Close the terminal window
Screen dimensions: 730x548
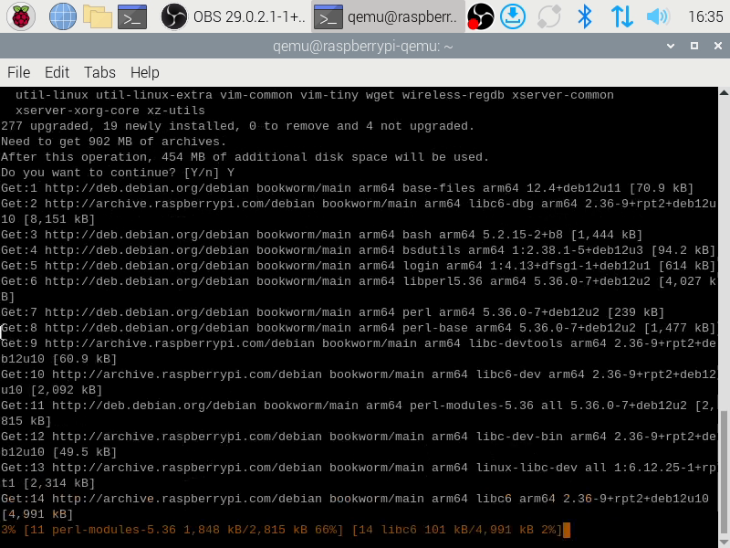tap(718, 46)
